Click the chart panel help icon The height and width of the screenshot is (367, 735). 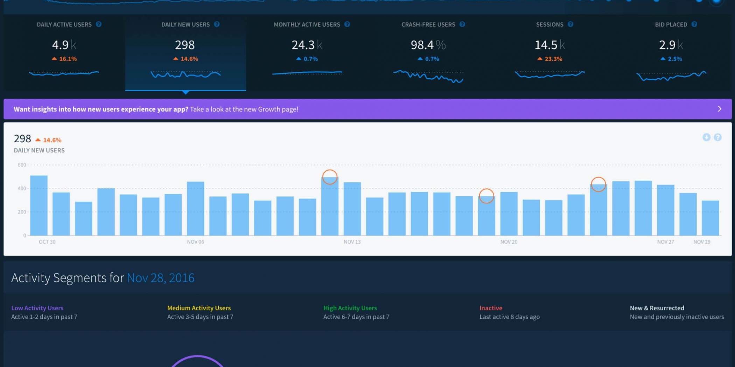coord(717,137)
